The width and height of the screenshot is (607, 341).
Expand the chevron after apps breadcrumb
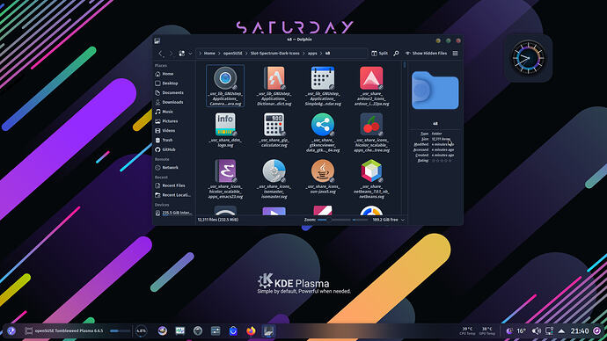[321, 54]
